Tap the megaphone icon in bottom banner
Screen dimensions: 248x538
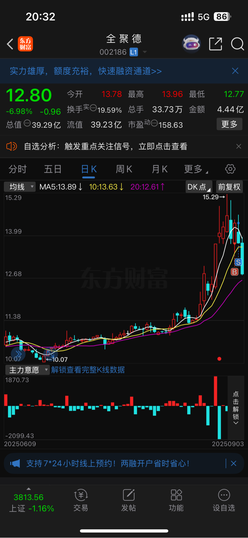15,463
